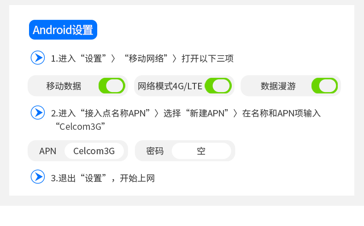The height and width of the screenshot is (226, 364).
Task: Click the Celcom3G APN field
Action: click(x=94, y=151)
